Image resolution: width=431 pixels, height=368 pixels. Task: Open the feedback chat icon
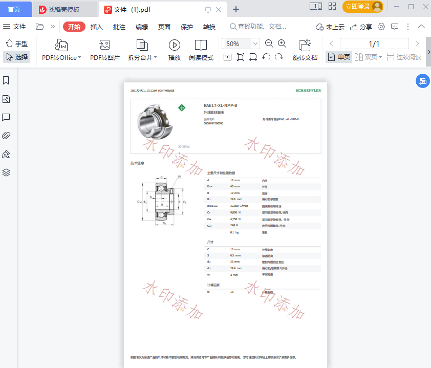[x=395, y=27]
